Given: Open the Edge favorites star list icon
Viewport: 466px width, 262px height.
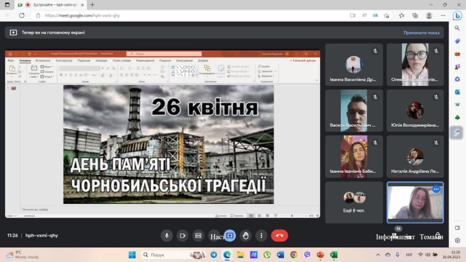Looking at the screenshot, I should click(x=401, y=15).
